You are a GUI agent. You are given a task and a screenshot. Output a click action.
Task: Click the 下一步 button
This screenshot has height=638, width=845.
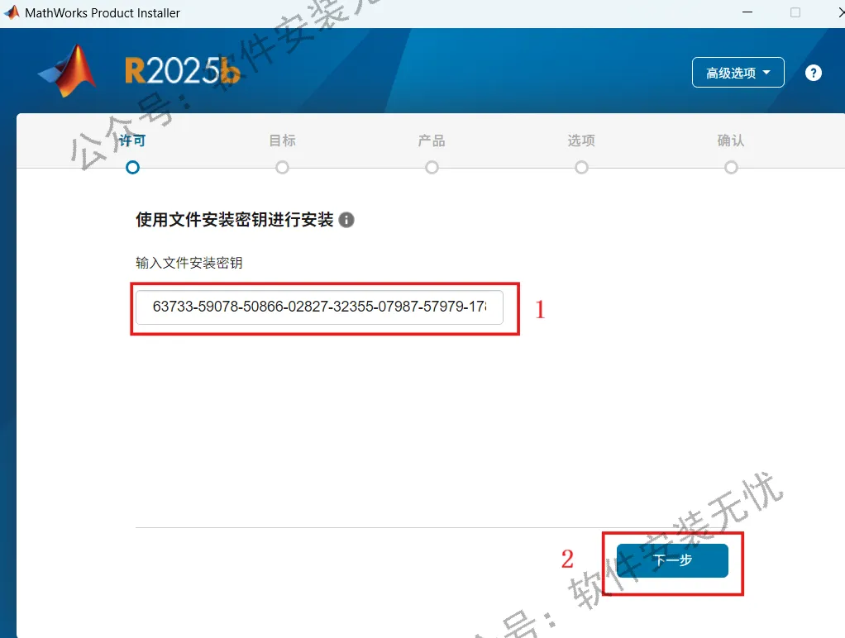(672, 560)
